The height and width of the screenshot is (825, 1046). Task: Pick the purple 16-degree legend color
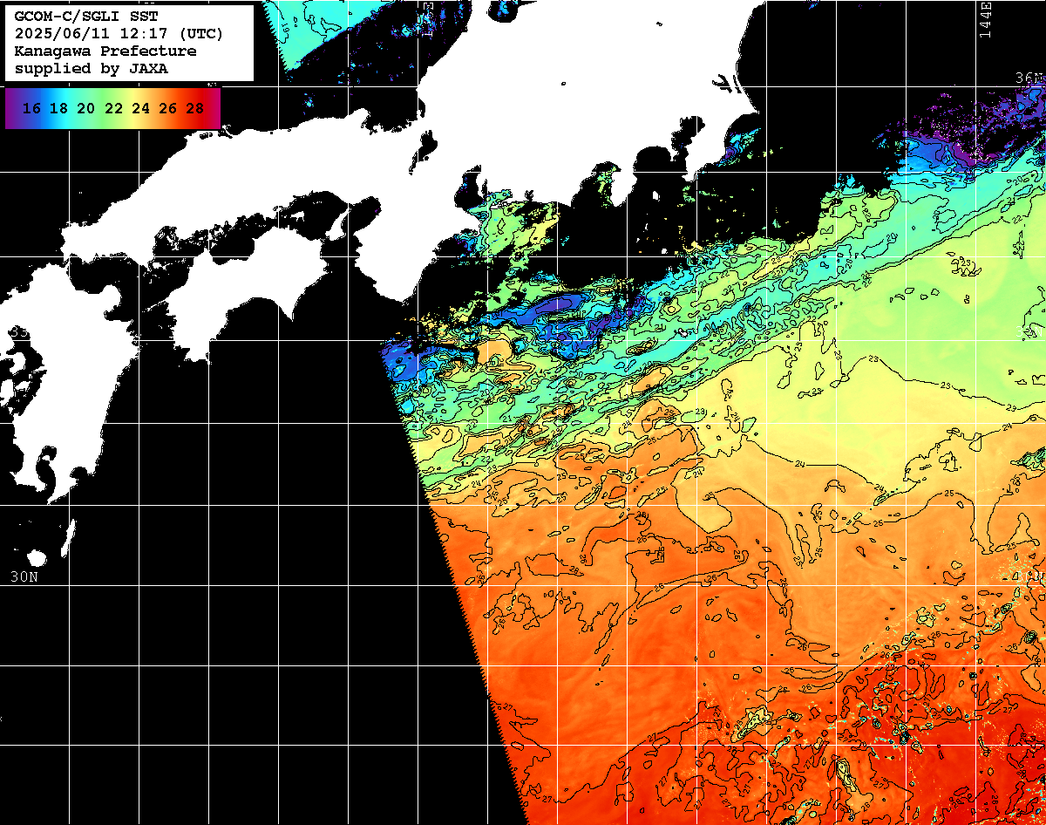31,108
